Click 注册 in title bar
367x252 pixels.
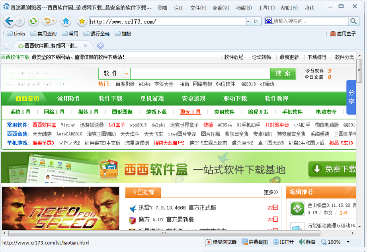pyautogui.click(x=179, y=8)
